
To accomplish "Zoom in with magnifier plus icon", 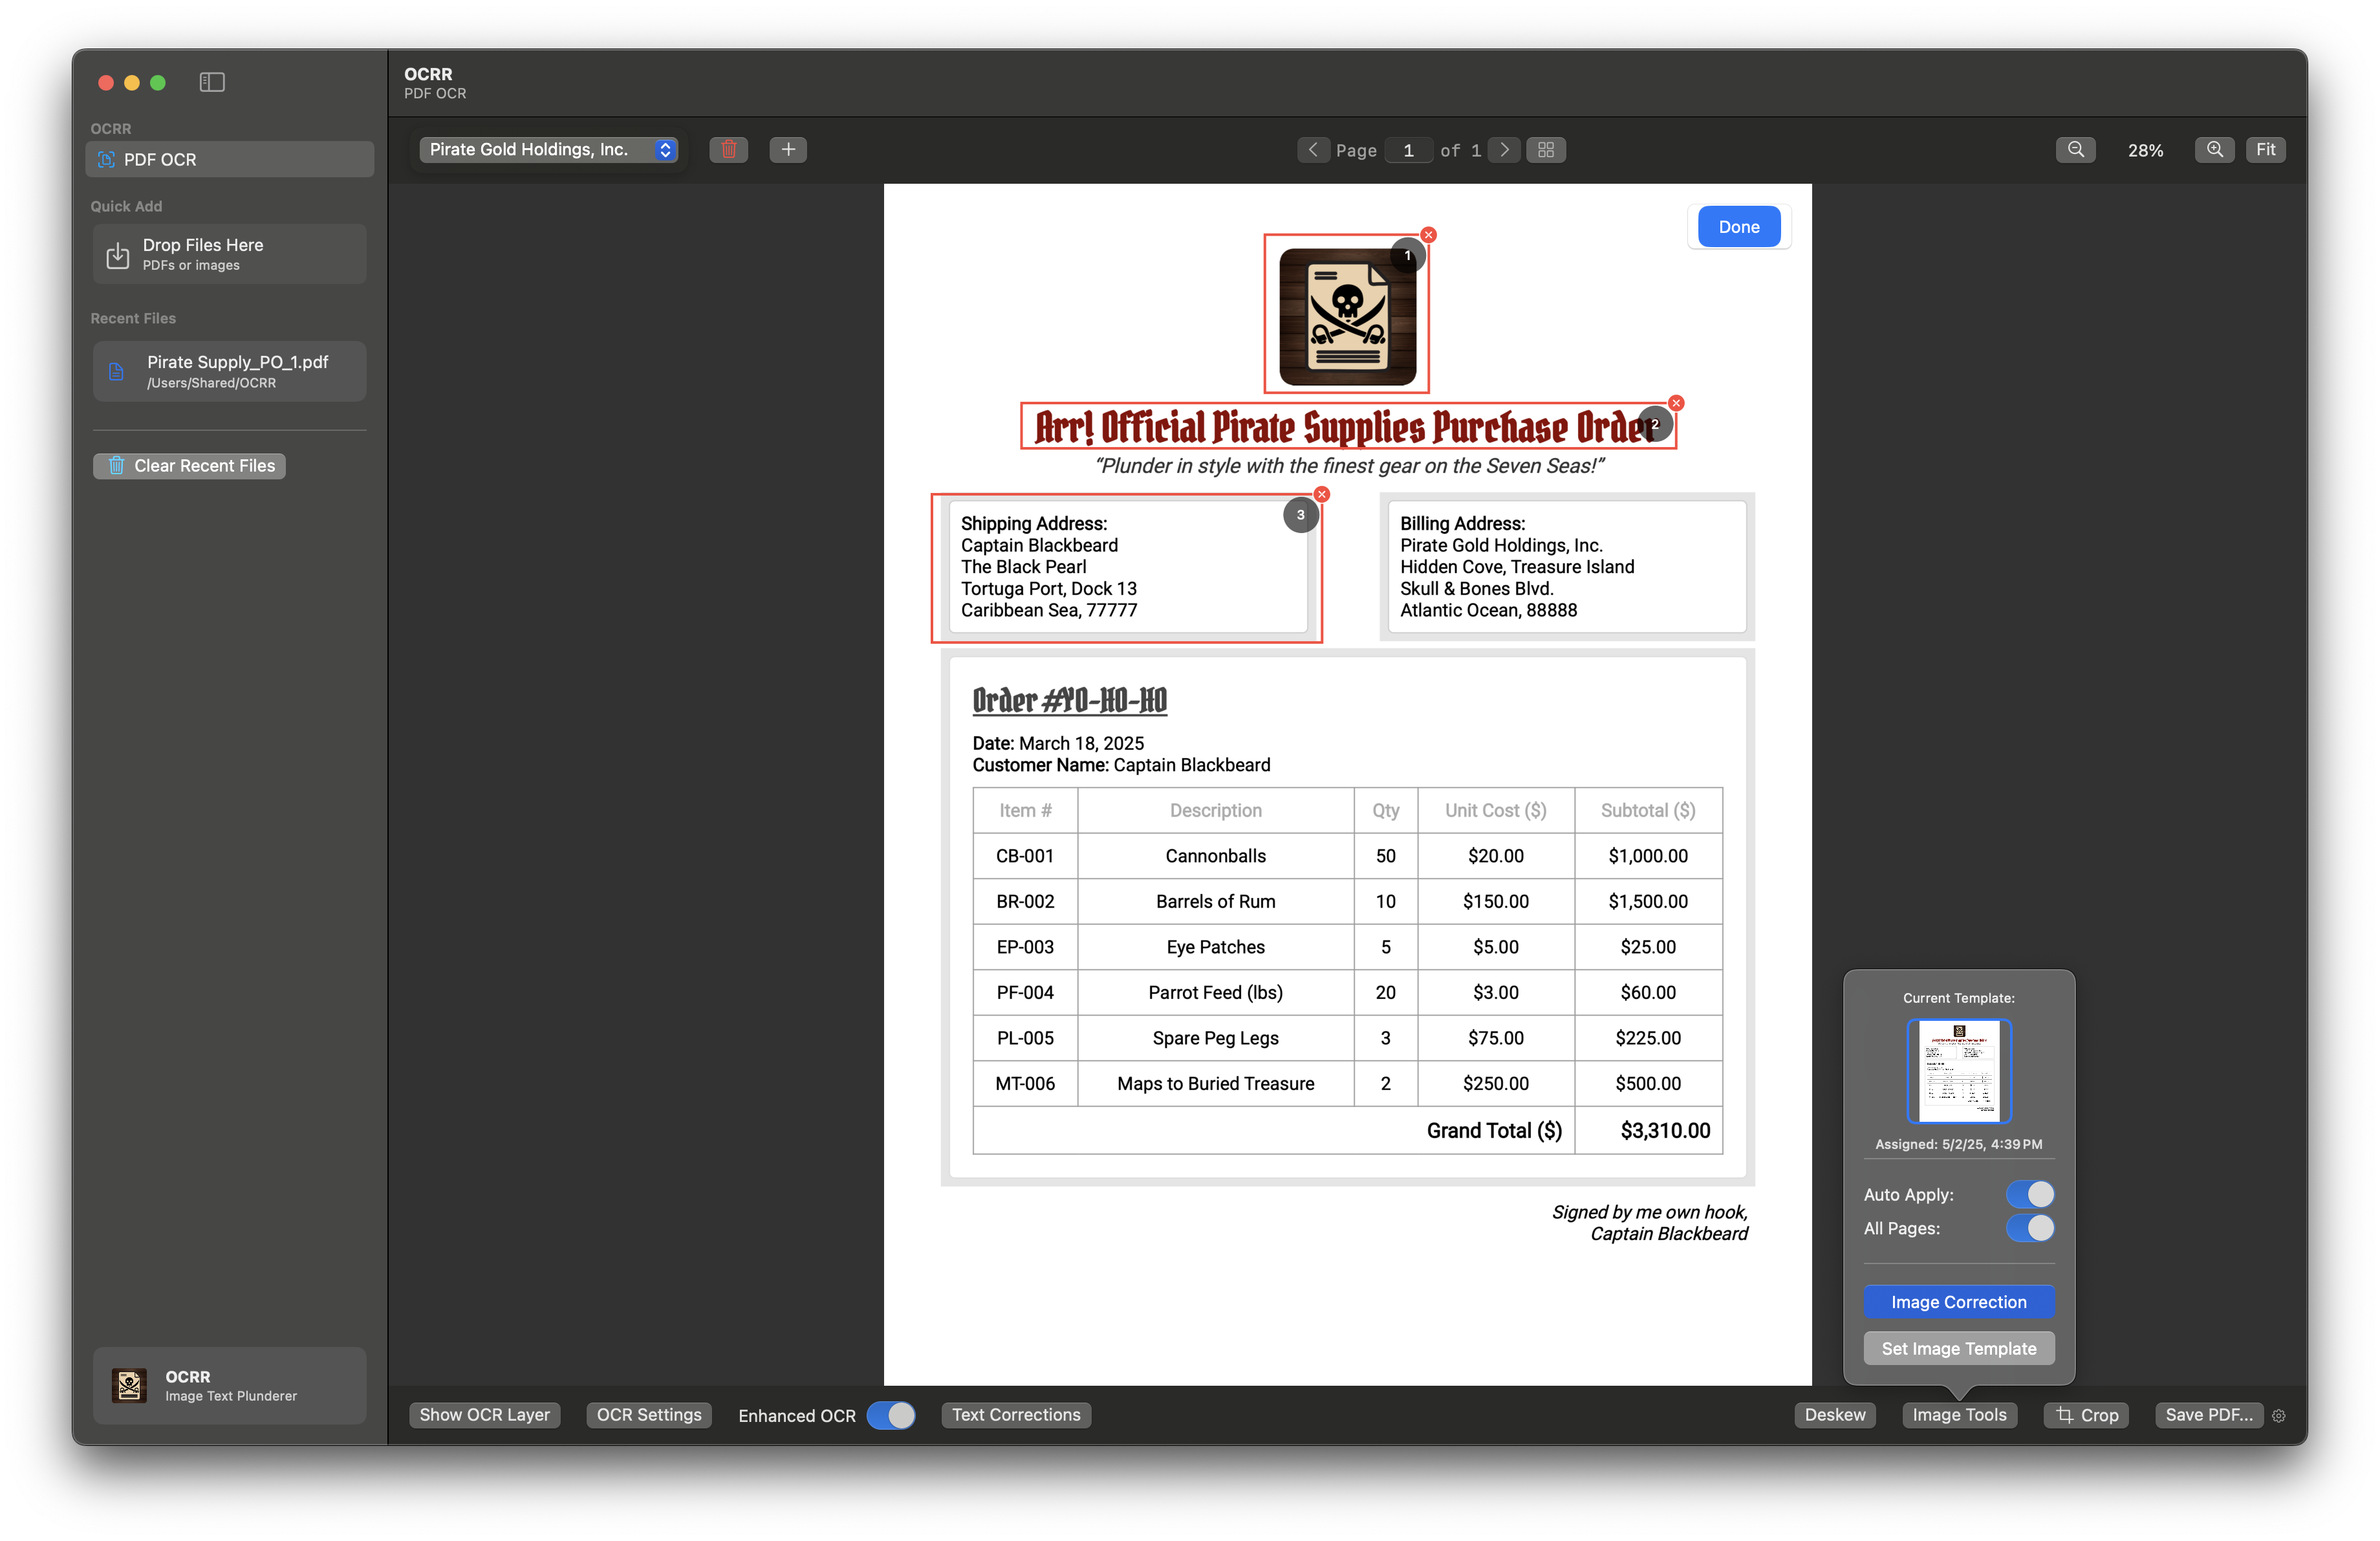I will point(2215,149).
